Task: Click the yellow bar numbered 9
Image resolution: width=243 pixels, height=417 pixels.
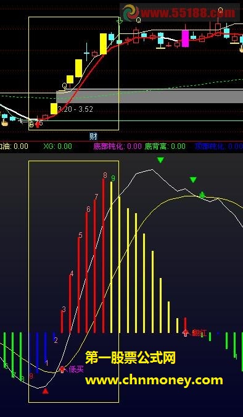Action: point(111,257)
